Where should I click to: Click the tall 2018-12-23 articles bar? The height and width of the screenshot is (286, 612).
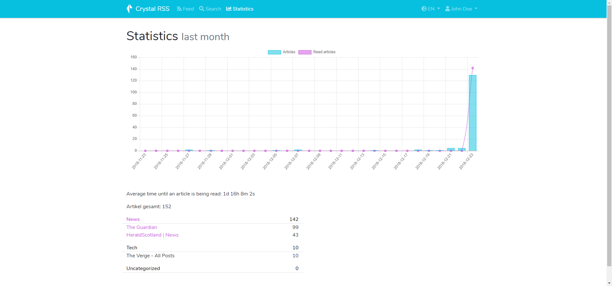tap(473, 113)
